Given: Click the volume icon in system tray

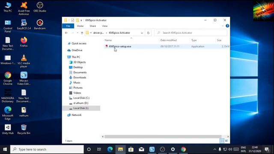Looking at the screenshot, I should click(x=230, y=149).
